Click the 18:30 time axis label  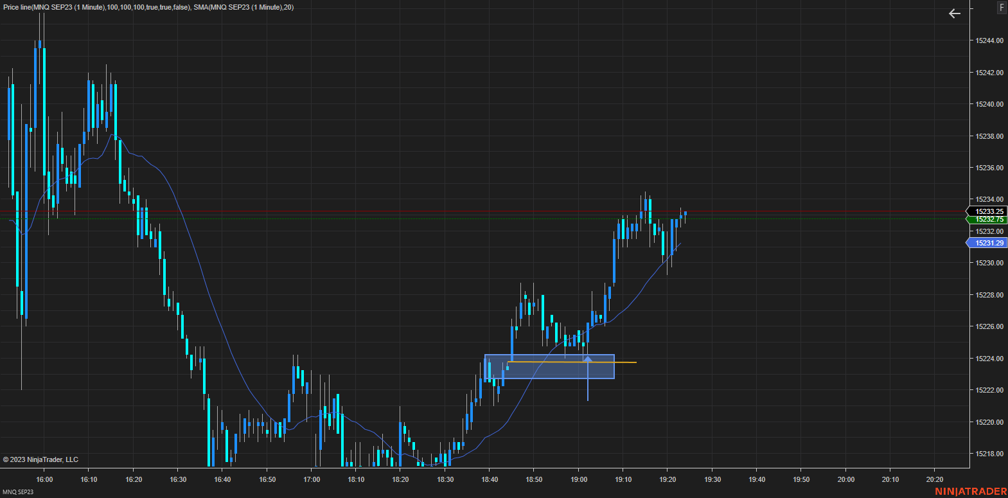(x=445, y=479)
